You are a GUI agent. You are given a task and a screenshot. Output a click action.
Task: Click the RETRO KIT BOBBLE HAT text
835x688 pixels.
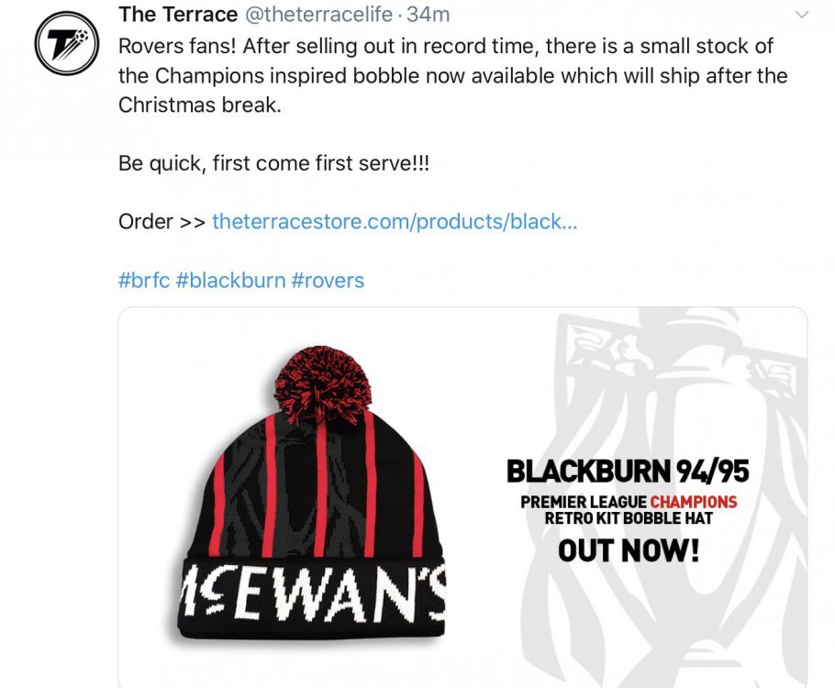click(x=629, y=518)
